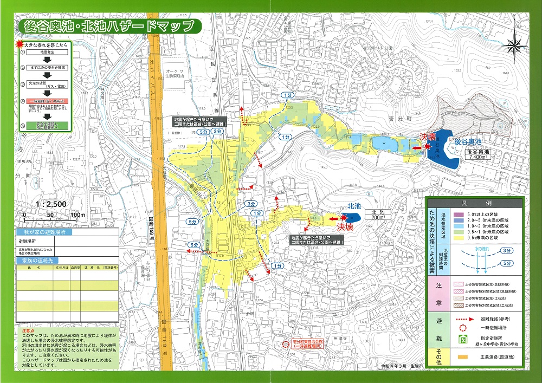Click the 浸水想定区域 vertical legend label
The image size is (542, 383).
click(443, 226)
